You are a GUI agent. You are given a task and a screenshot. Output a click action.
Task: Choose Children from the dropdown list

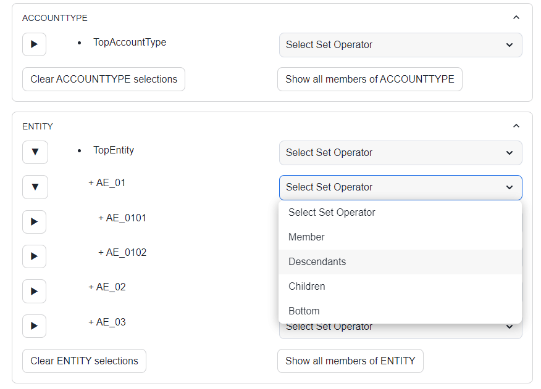coord(306,287)
